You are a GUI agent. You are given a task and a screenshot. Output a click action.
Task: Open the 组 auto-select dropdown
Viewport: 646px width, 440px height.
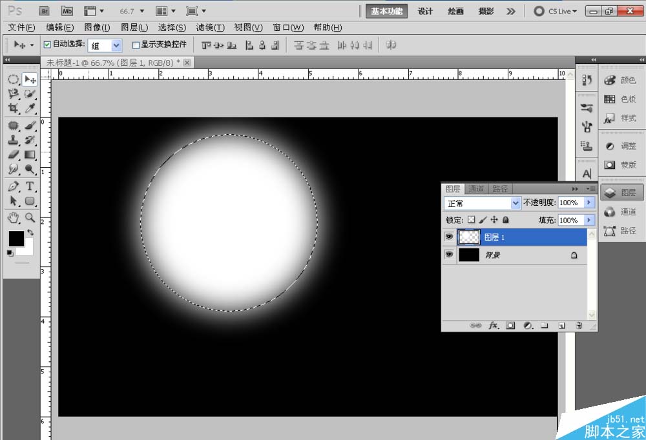point(116,45)
